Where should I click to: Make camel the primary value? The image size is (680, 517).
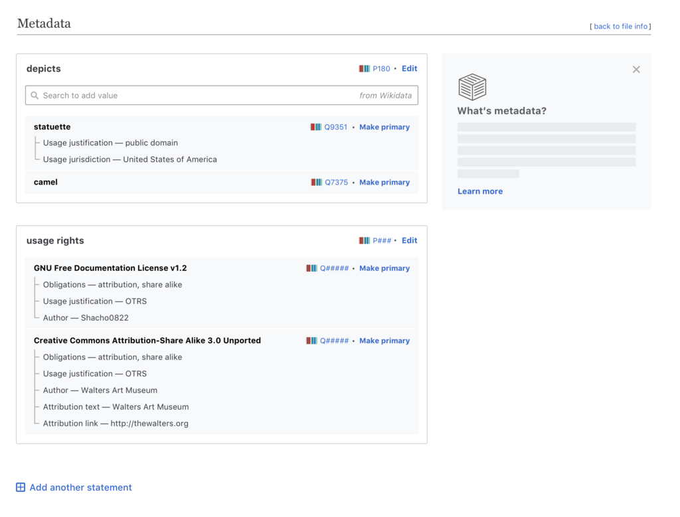click(384, 183)
